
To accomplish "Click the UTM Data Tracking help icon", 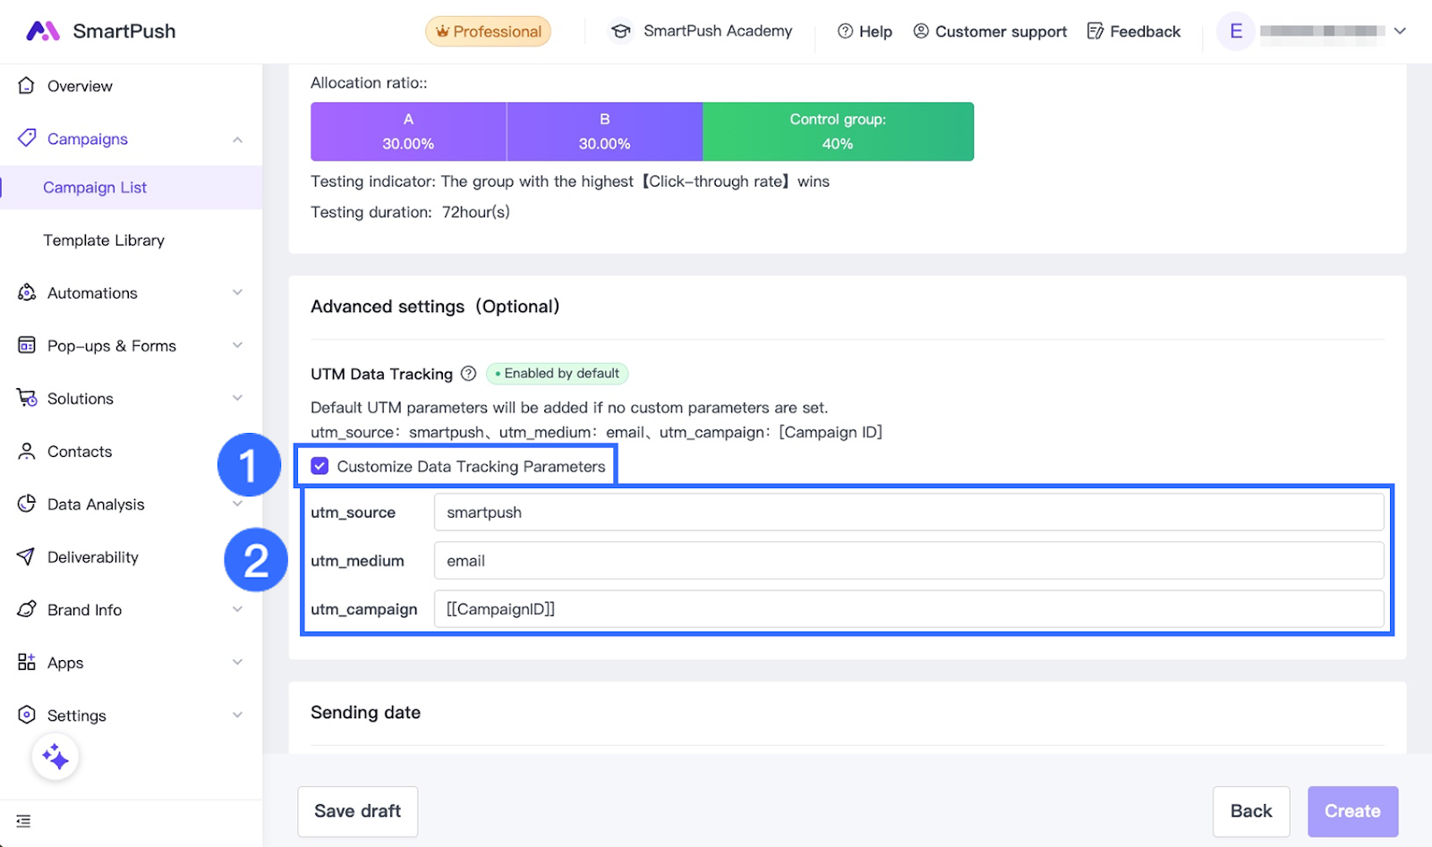I will click(x=468, y=374).
